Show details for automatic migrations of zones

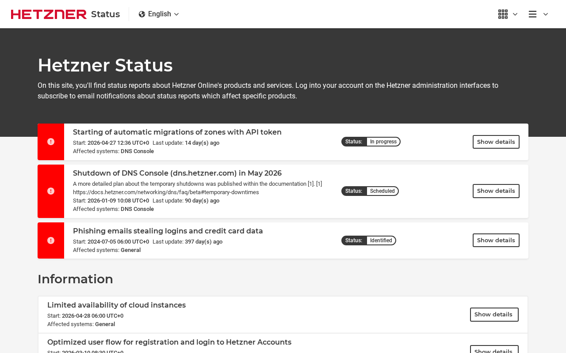click(496, 142)
